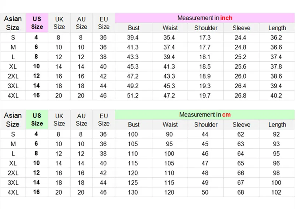The height and width of the screenshot is (209, 295).
Task: Click bust value 51.2 in the inch table
Action: (x=133, y=96)
